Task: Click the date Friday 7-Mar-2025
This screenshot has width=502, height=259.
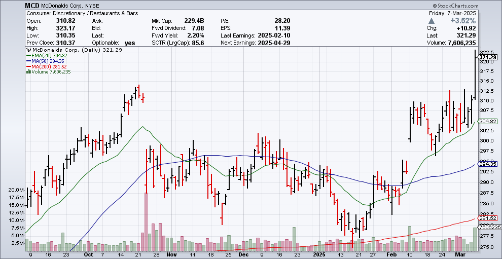Action: [x=452, y=14]
